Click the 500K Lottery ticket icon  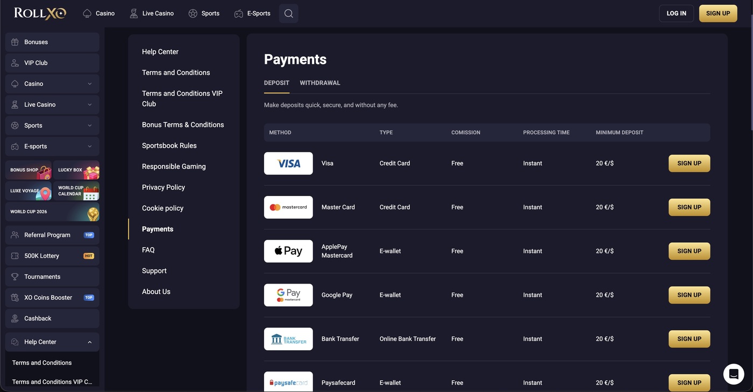15,256
